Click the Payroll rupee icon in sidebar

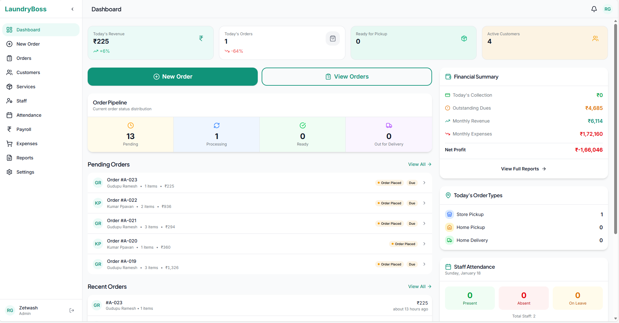pyautogui.click(x=9, y=129)
